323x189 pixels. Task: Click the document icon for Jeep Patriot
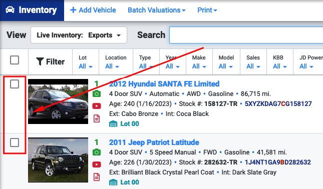coord(97,177)
